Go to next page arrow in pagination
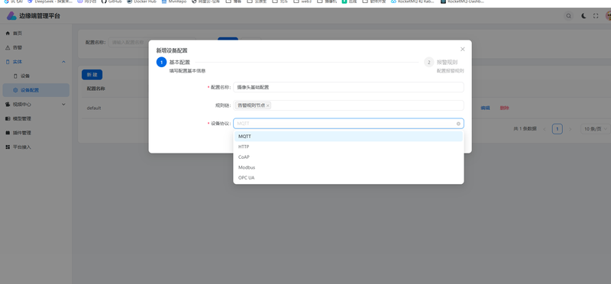The width and height of the screenshot is (611, 284). pos(571,129)
